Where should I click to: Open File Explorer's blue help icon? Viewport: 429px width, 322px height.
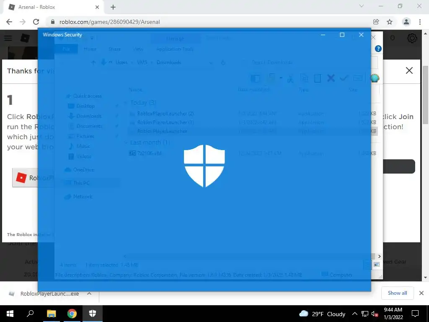pos(378,49)
